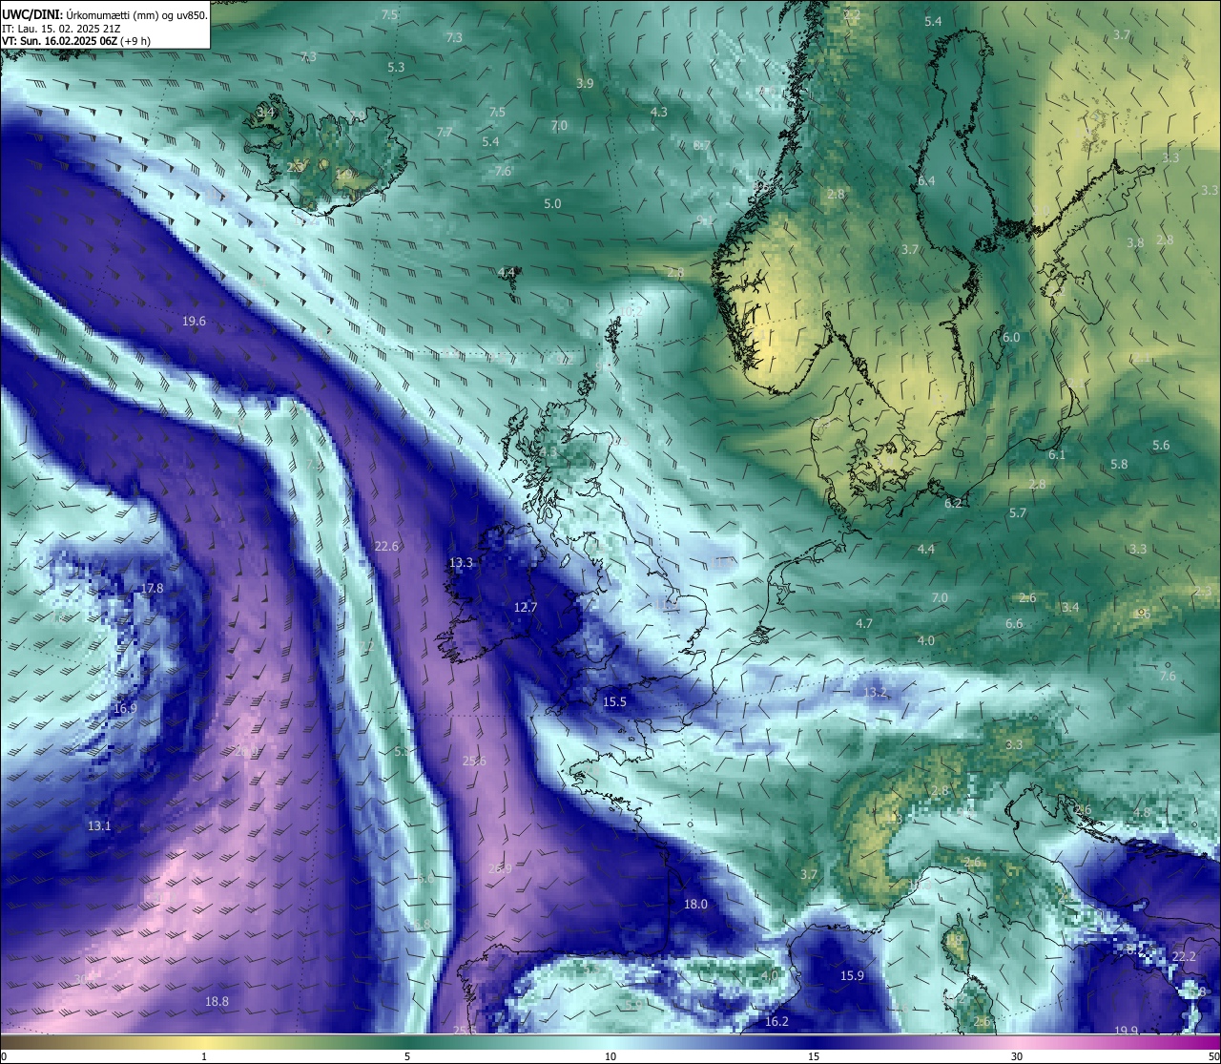Select the 5.8 value east of the Baltic
The image size is (1221, 1064).
pyautogui.click(x=1119, y=464)
